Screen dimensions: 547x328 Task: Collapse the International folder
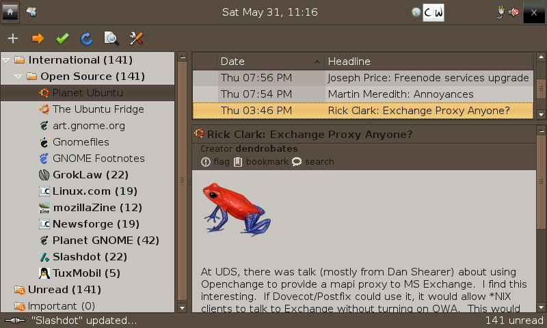click(6, 60)
